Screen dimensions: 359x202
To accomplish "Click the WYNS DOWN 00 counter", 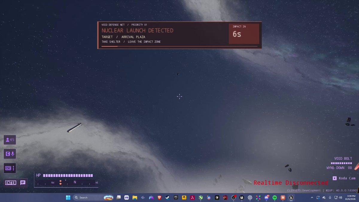I will (339, 168).
